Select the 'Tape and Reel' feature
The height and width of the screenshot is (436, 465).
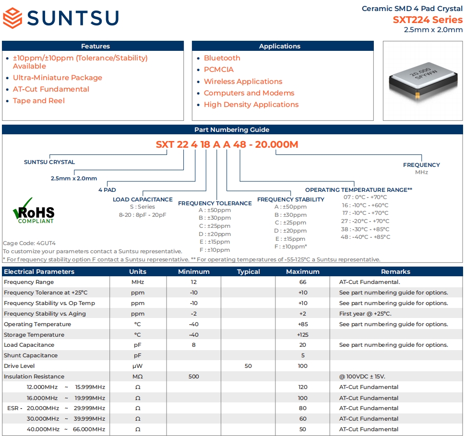pyautogui.click(x=38, y=101)
